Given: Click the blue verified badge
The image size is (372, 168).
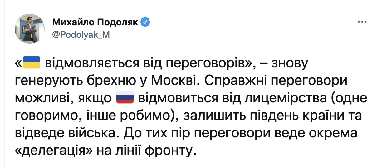Looking at the screenshot, I should point(146,22).
